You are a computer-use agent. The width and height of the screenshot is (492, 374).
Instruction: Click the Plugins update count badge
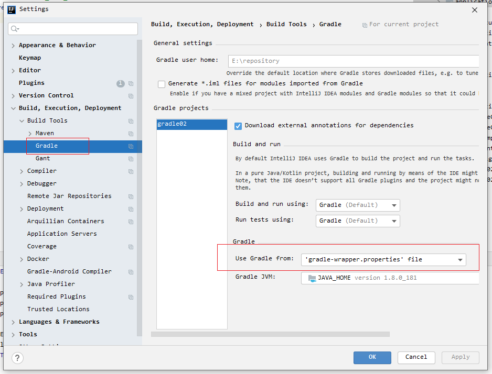[x=121, y=83]
